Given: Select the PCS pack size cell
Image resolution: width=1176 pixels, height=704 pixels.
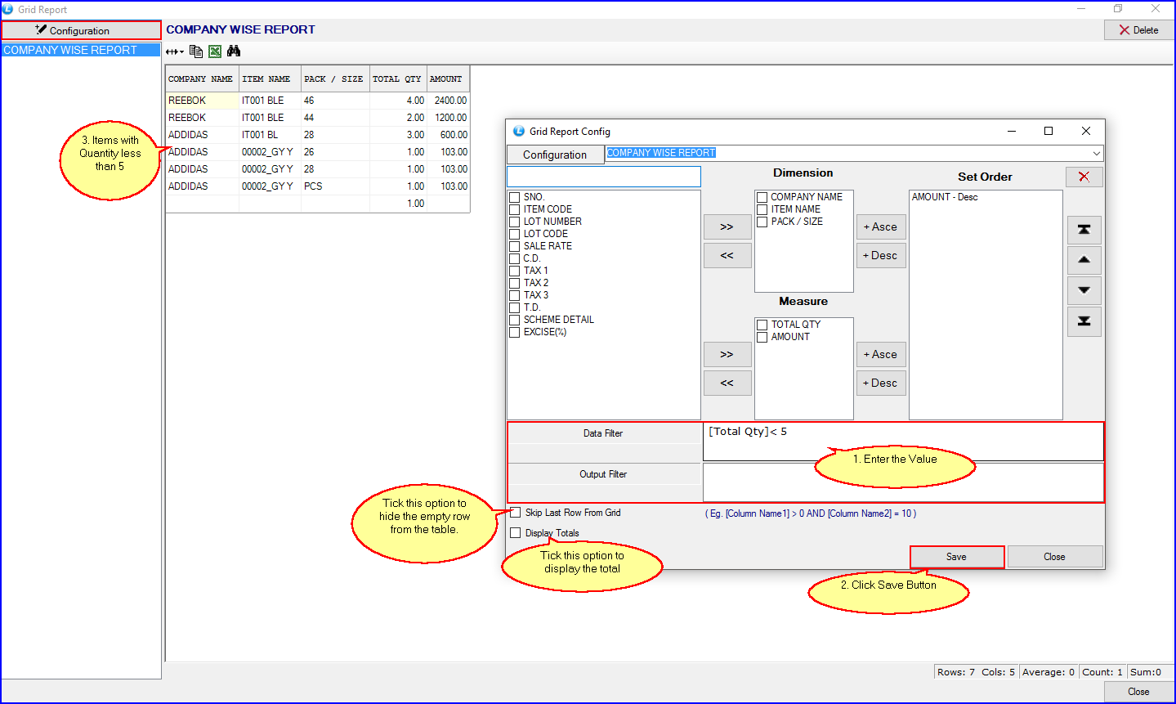Looking at the screenshot, I should 335,186.
